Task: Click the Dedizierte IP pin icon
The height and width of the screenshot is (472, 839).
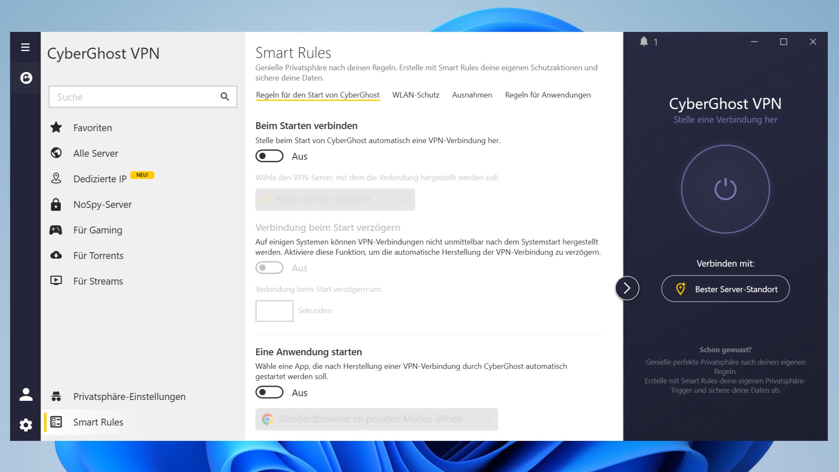Action: (x=56, y=178)
